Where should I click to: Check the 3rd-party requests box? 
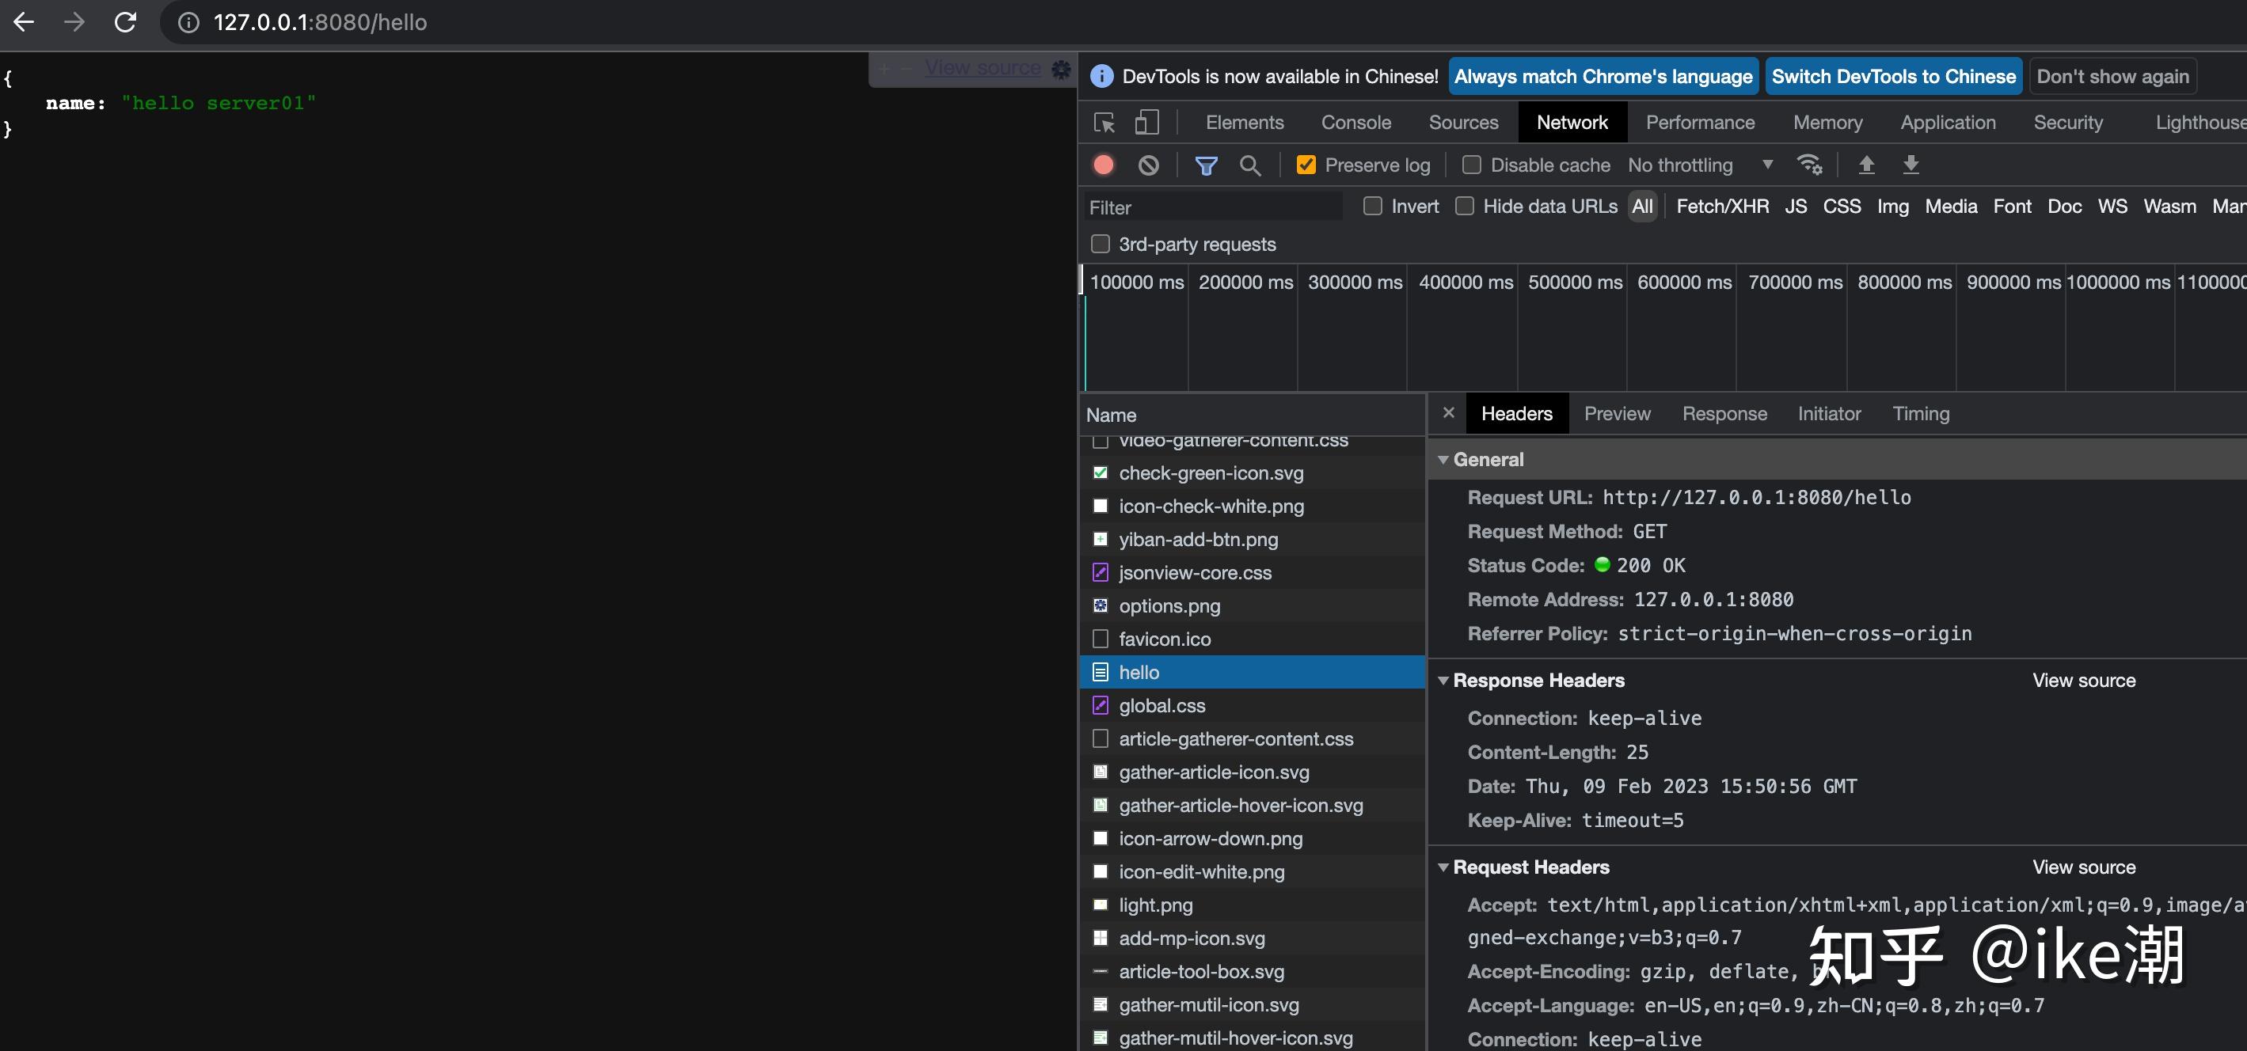tap(1101, 245)
